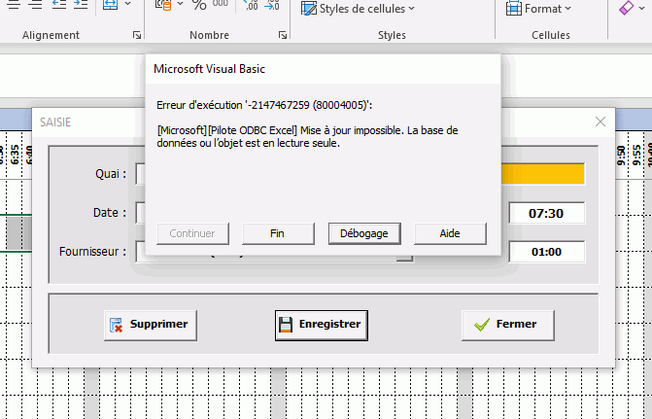The width and height of the screenshot is (652, 419).
Task: Click the decrease indent icon
Action: coord(59,4)
